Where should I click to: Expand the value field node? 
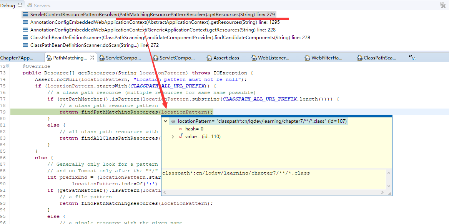click(173, 137)
